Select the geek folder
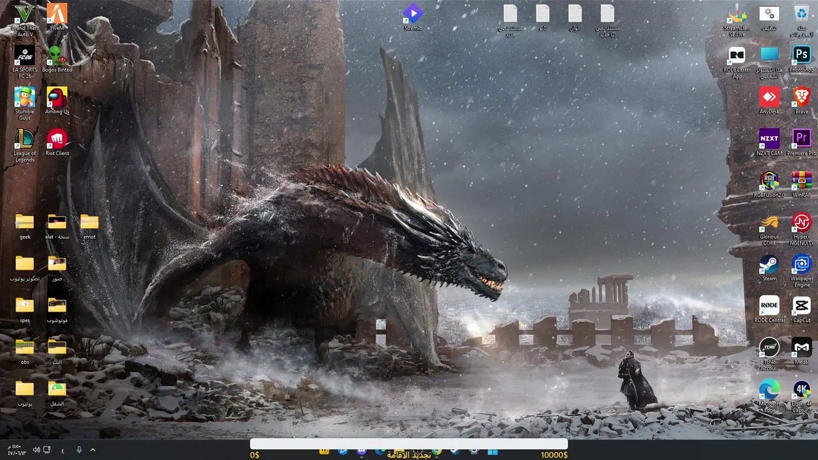818x460 pixels. tap(24, 226)
